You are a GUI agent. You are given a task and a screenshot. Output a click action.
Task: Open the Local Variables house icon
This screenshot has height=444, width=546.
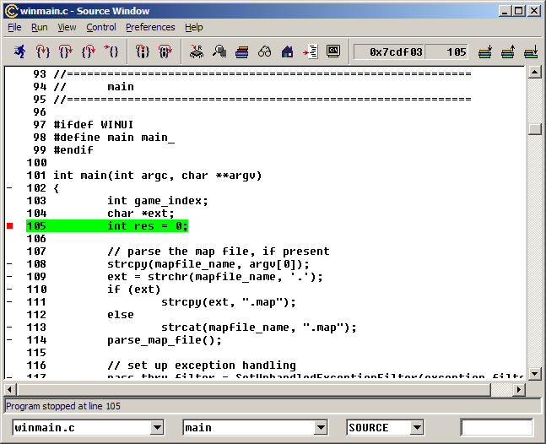click(288, 52)
